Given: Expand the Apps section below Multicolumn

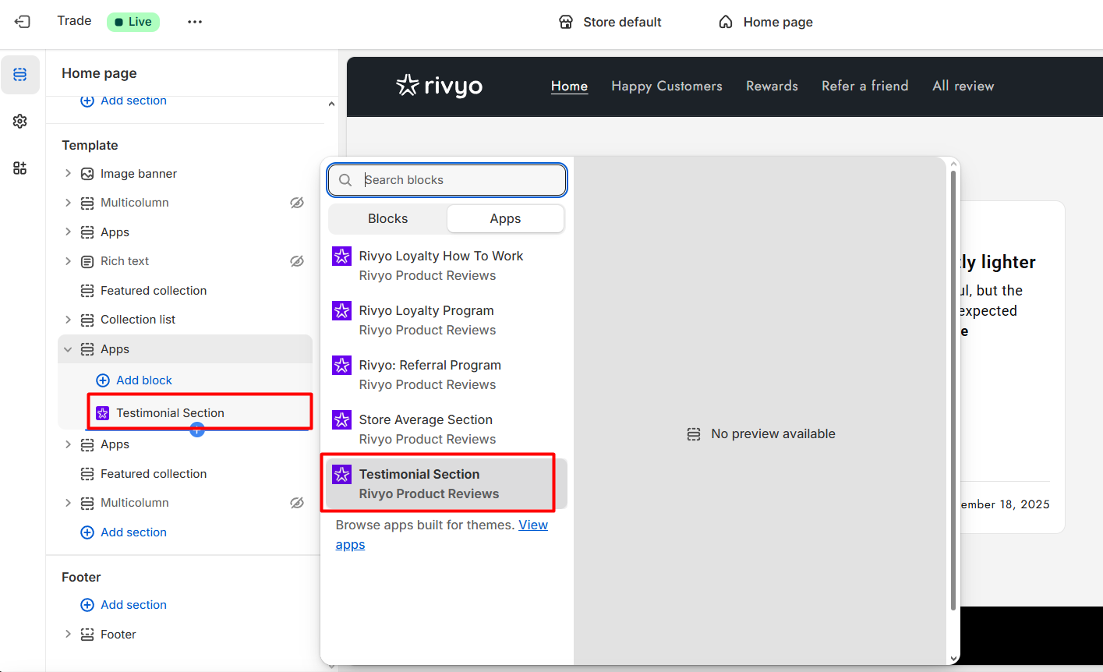Looking at the screenshot, I should (68, 232).
